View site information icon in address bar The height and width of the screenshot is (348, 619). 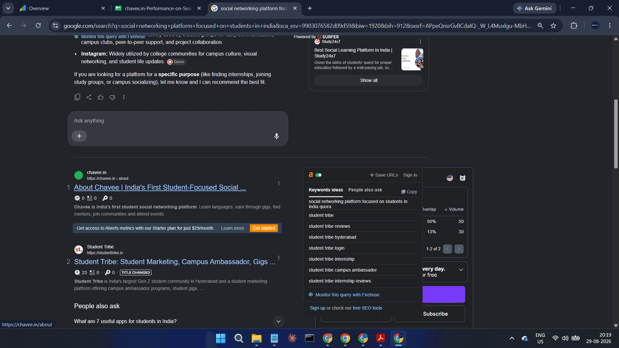[x=55, y=26]
